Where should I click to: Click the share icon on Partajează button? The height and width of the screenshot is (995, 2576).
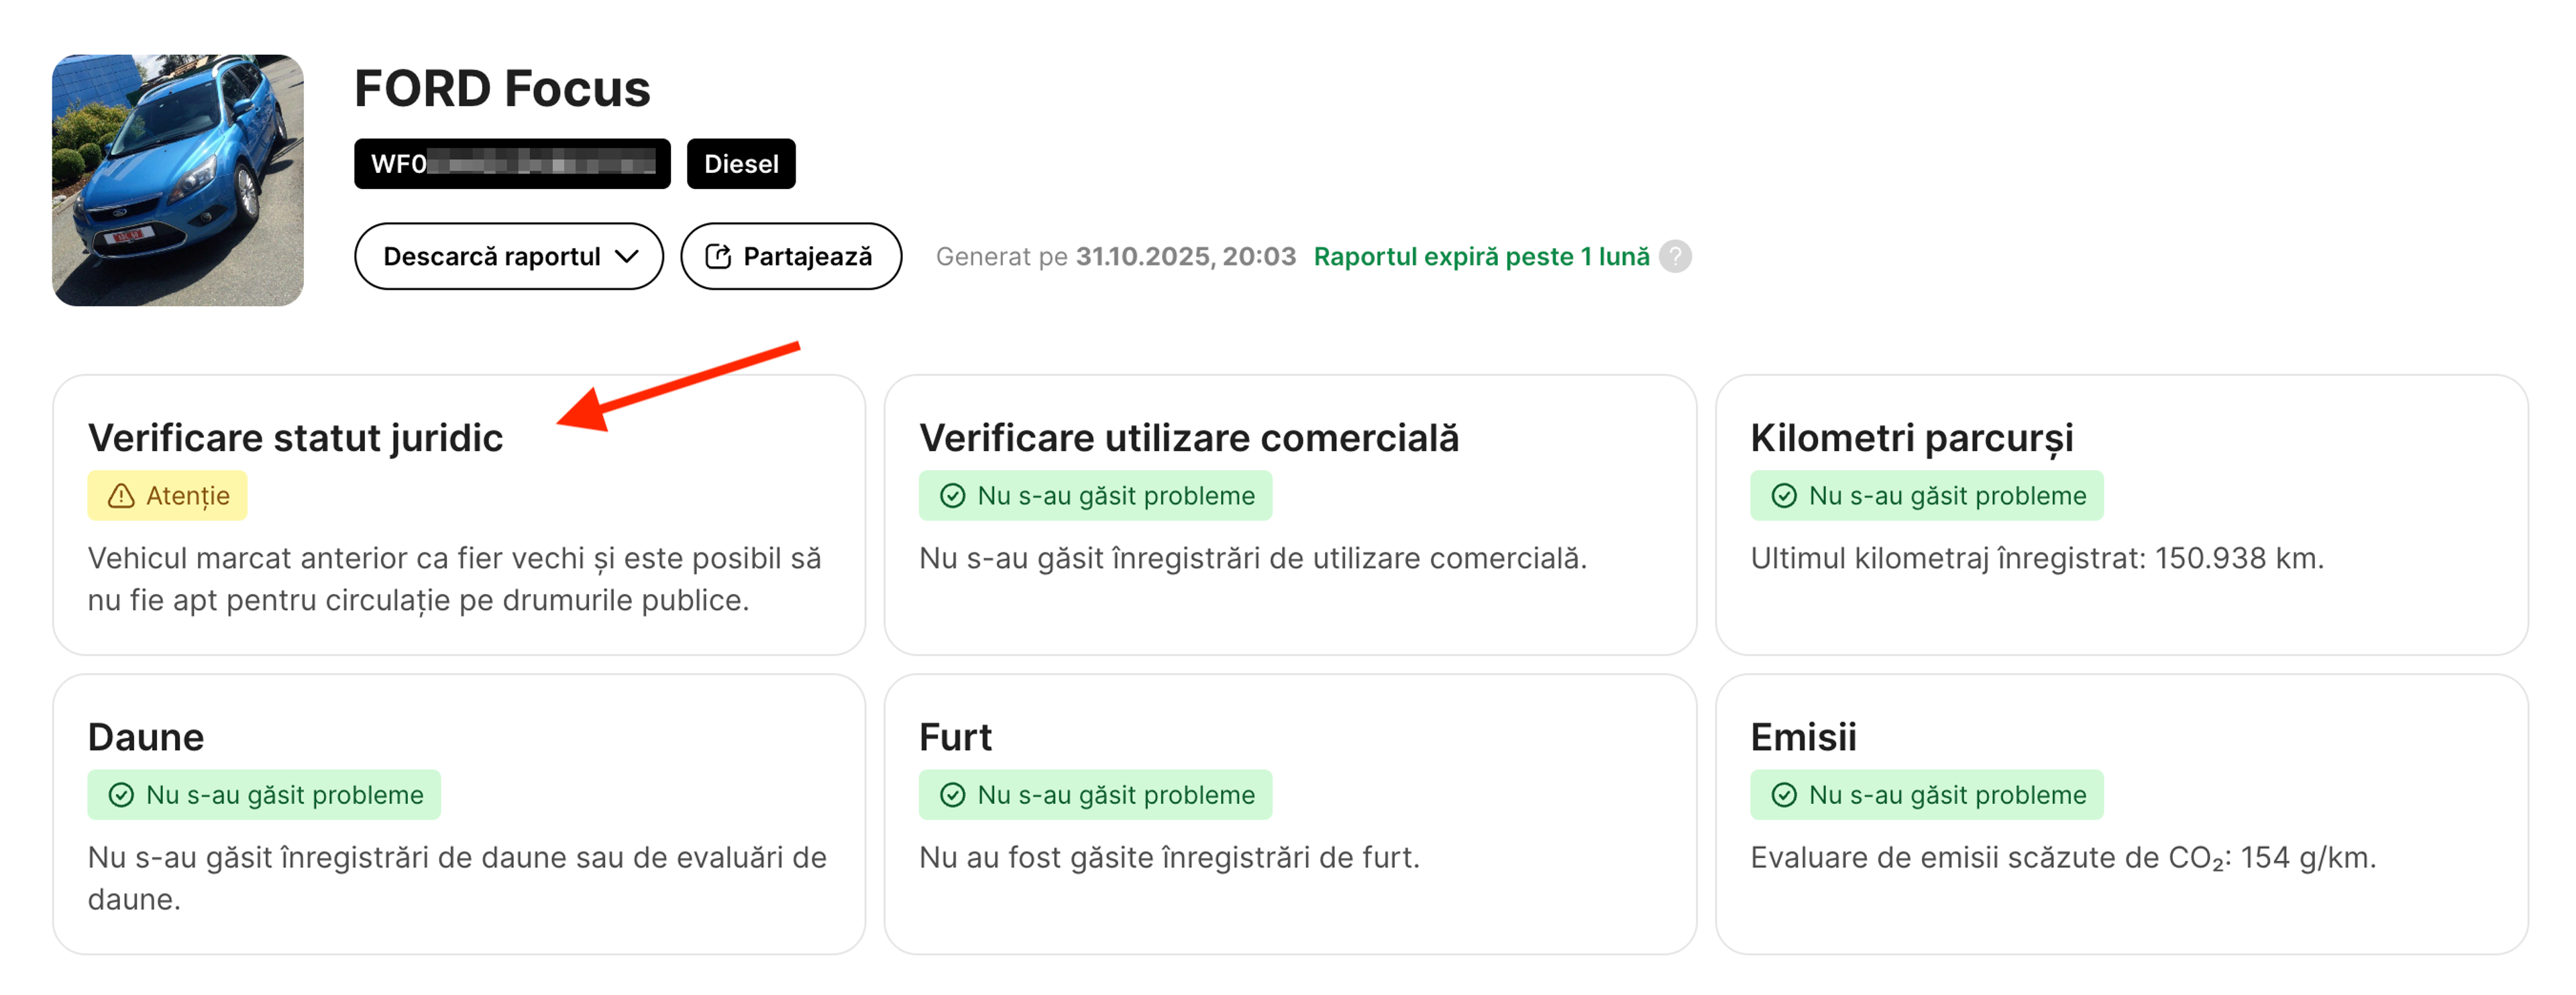(x=719, y=255)
